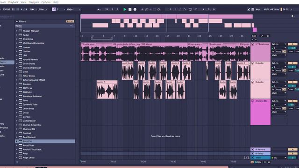Expand the selected Auto Pan folder
Screen dimensions: 299x168
[x=17, y=141]
